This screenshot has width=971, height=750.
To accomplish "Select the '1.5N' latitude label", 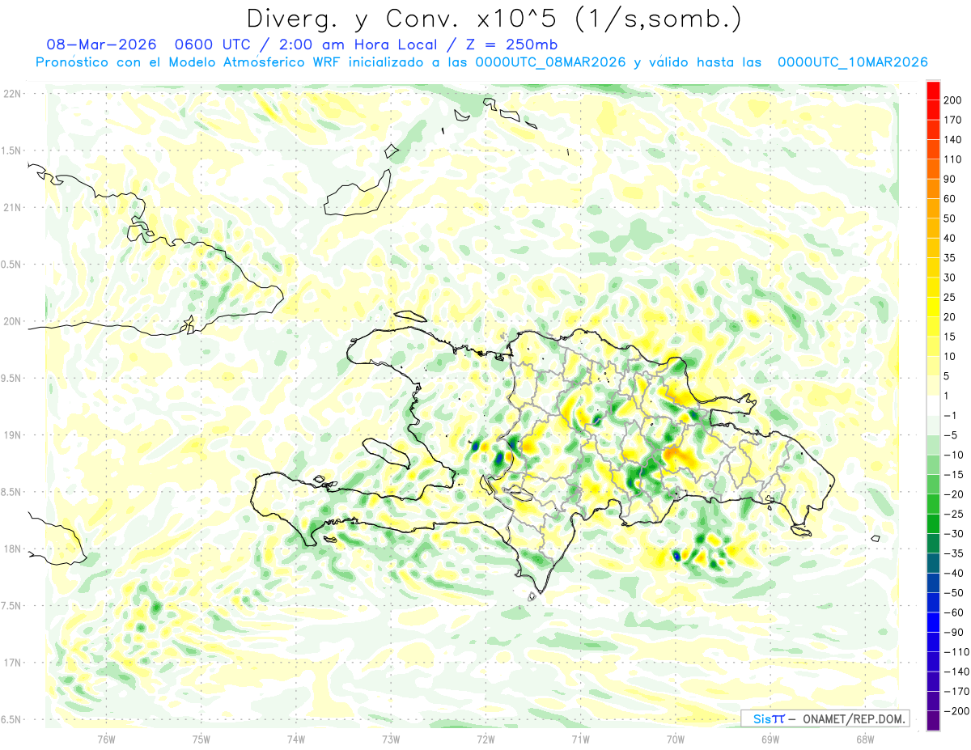I will [x=11, y=150].
